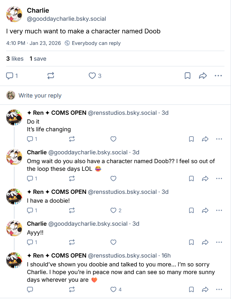Like Ren's "I'm so sorry Charlie" reply
Image resolution: width=231 pixels, height=299 pixels.
[x=113, y=290]
